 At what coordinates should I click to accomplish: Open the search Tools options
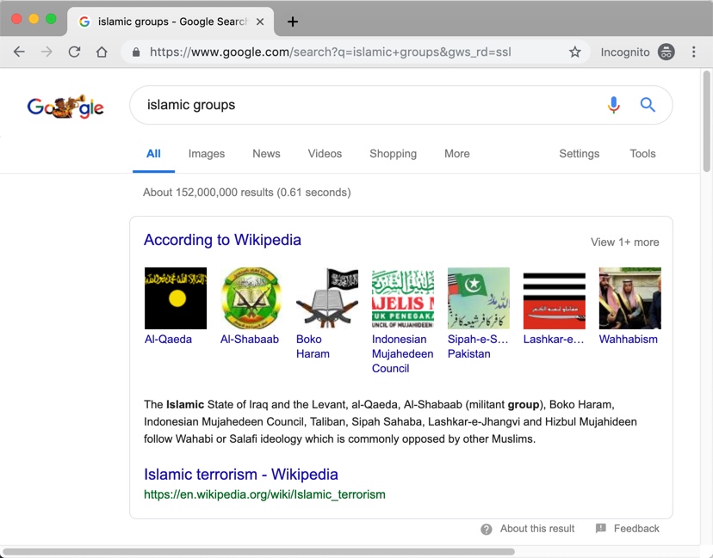coord(642,153)
